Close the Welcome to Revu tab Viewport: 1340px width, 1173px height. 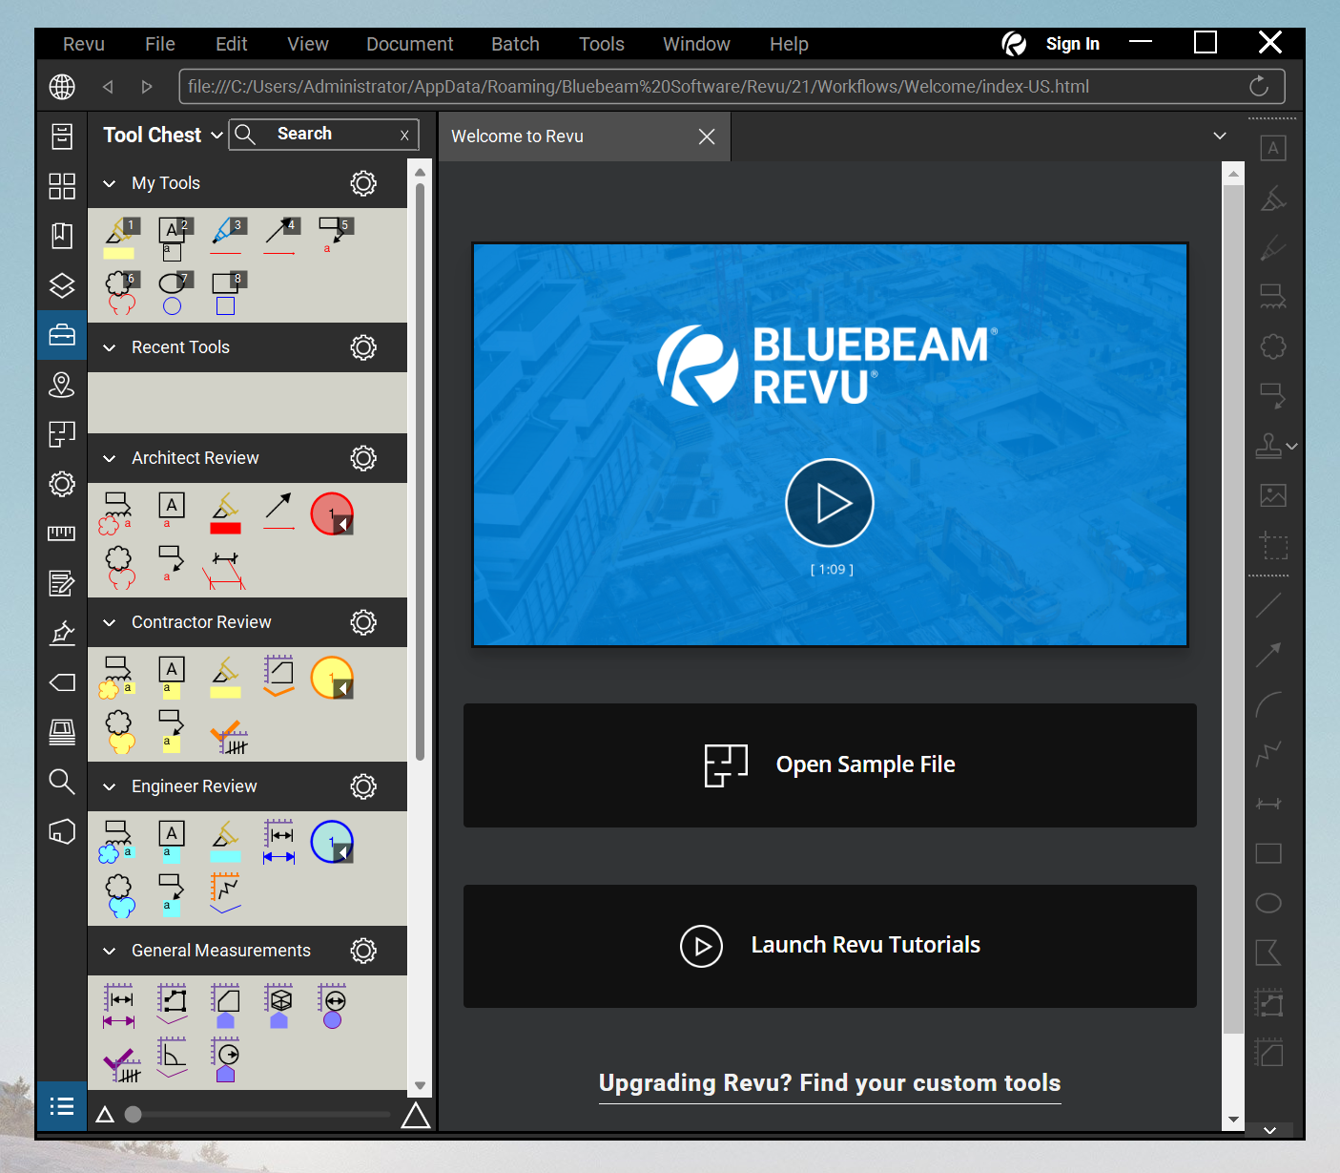pos(707,136)
